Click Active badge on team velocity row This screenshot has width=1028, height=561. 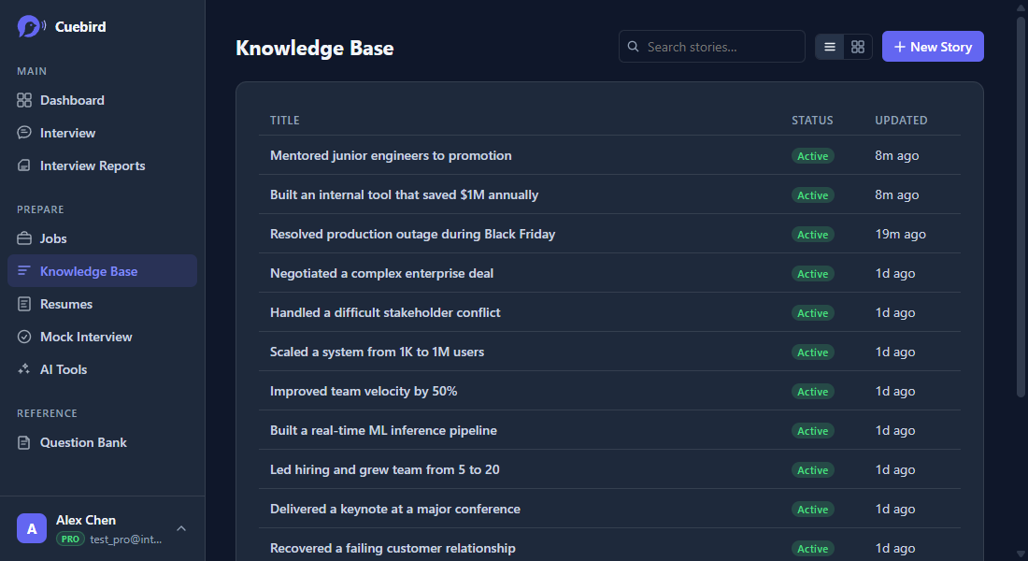click(812, 392)
